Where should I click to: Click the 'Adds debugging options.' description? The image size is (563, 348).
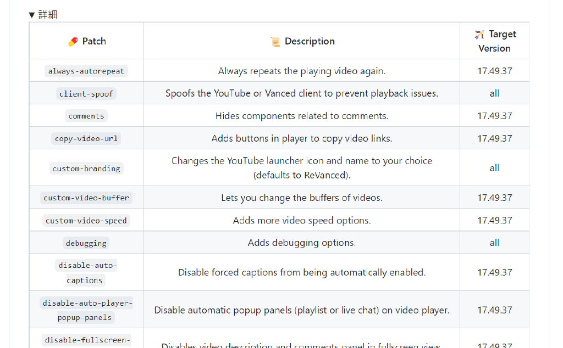(301, 243)
